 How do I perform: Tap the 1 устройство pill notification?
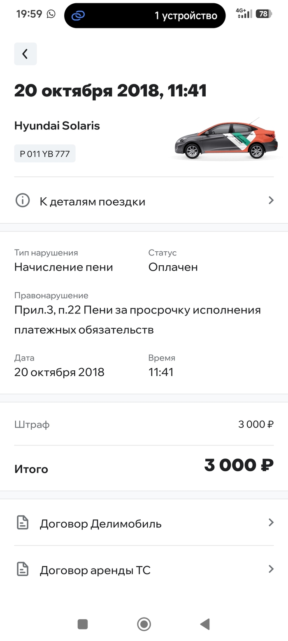(x=145, y=16)
